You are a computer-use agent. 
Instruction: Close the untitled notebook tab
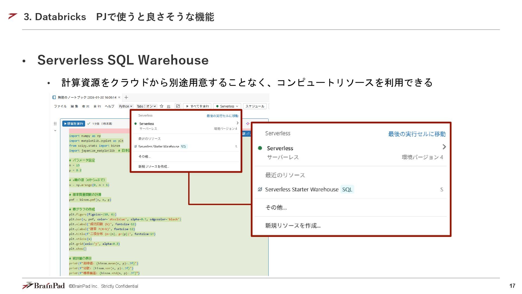pyautogui.click(x=119, y=97)
